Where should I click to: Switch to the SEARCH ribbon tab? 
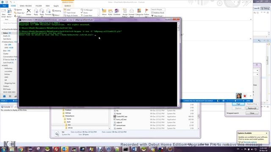[67, 6]
